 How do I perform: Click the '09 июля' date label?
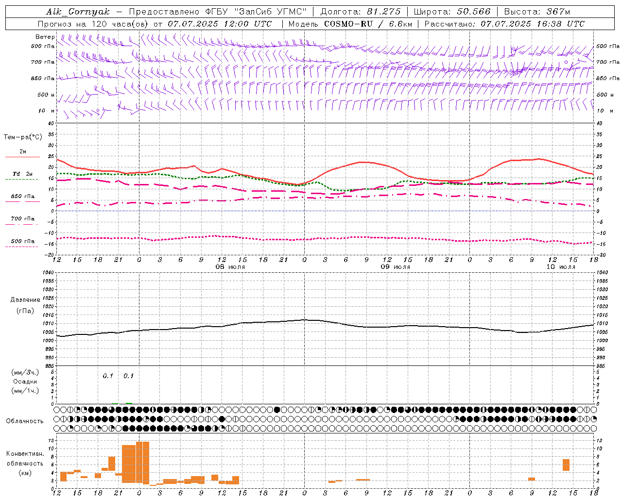point(396,267)
